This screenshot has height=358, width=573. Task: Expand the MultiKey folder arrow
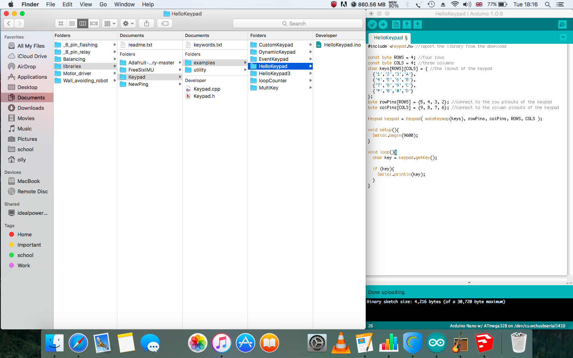310,88
